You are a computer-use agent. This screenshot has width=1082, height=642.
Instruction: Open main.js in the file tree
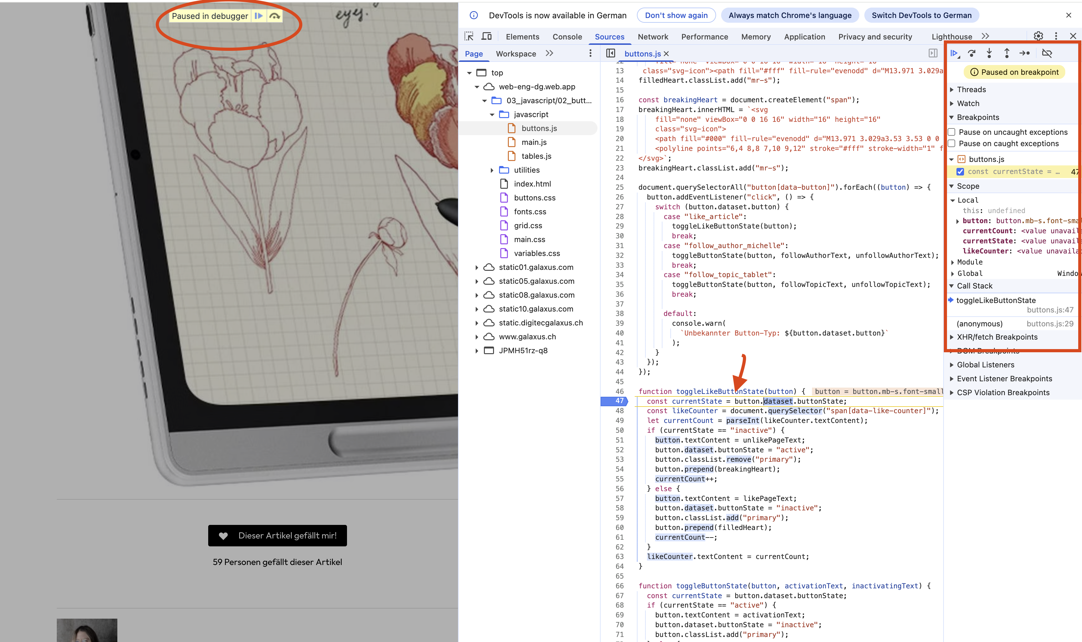coord(534,142)
